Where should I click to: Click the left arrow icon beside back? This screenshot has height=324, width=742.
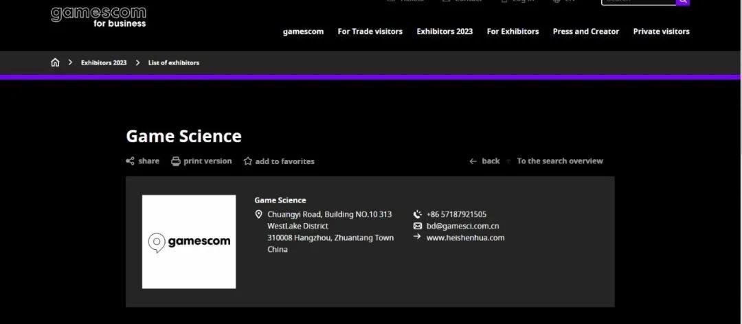[473, 161]
